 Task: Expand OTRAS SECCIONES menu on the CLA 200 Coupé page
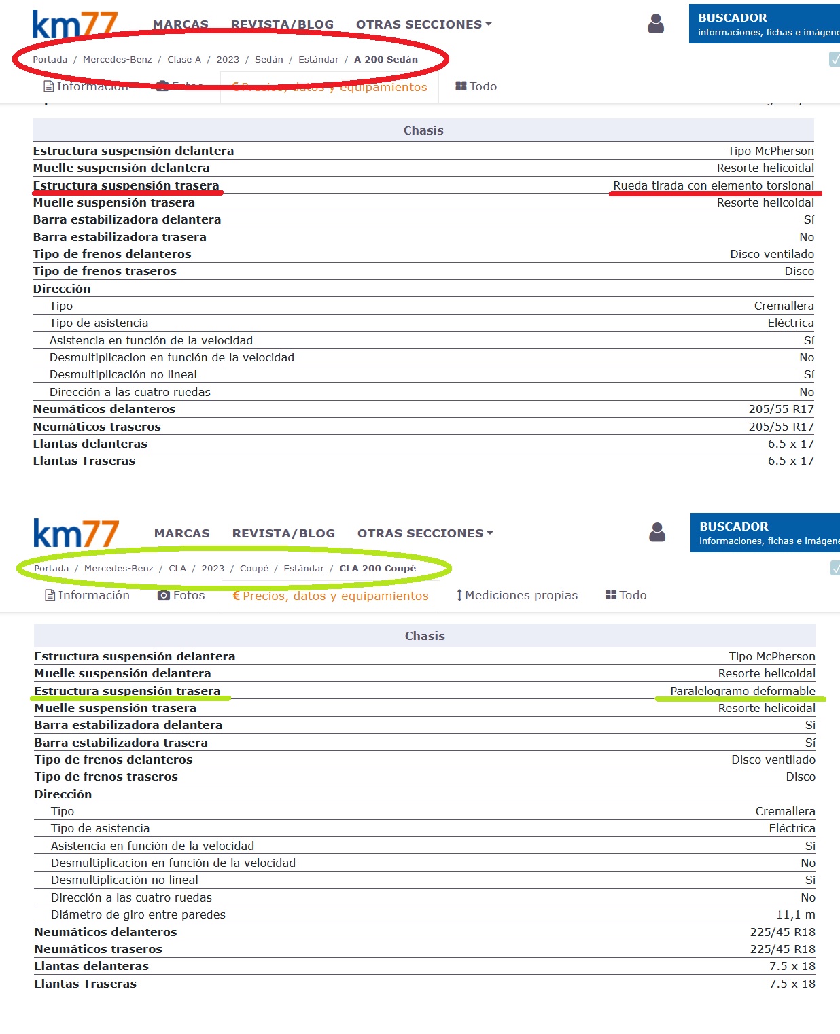point(425,533)
